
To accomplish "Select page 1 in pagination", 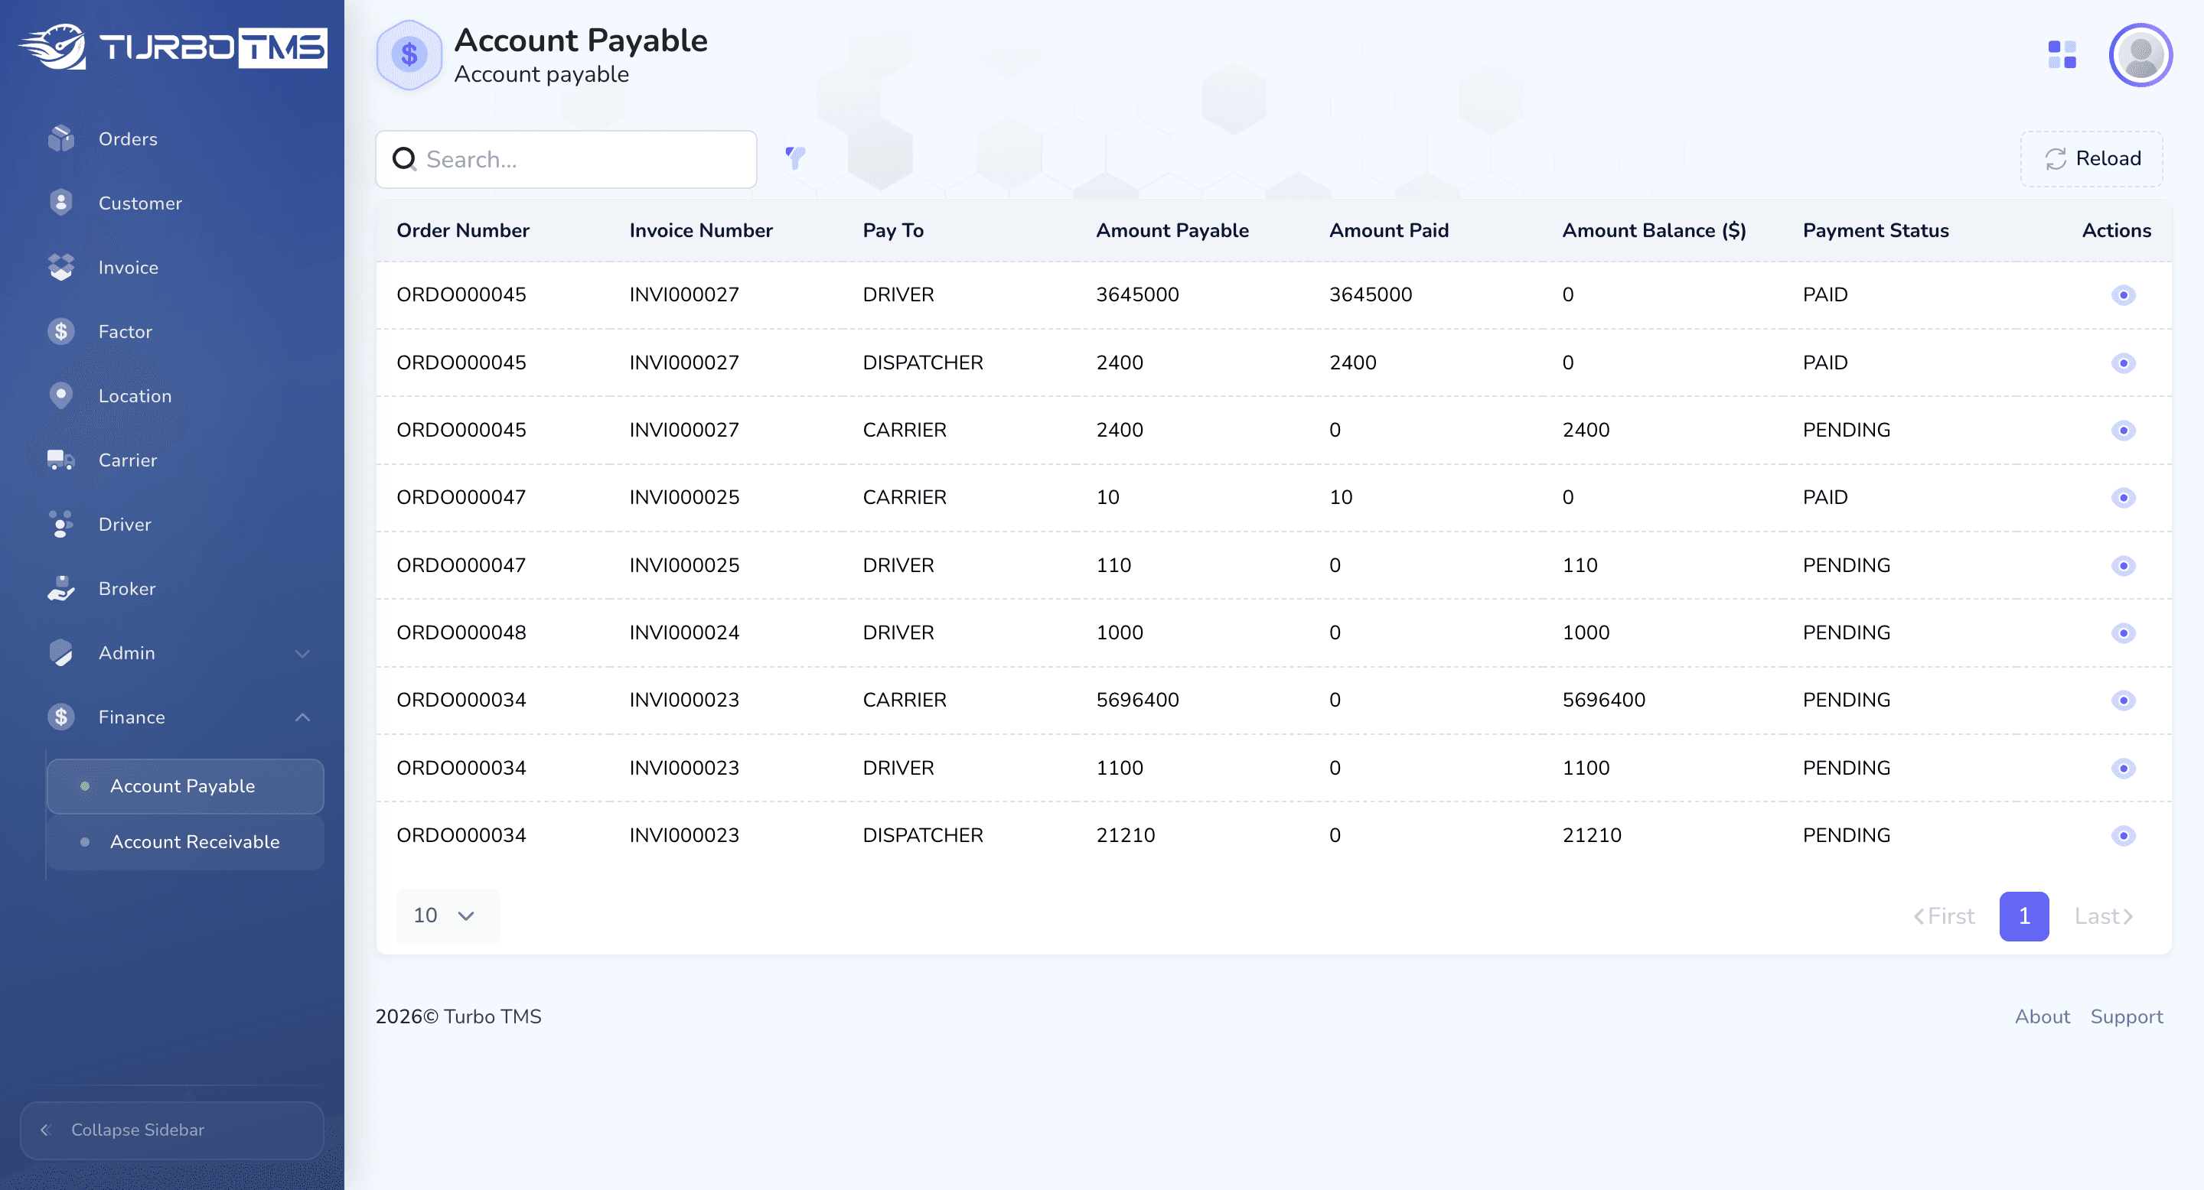I will [x=2023, y=916].
